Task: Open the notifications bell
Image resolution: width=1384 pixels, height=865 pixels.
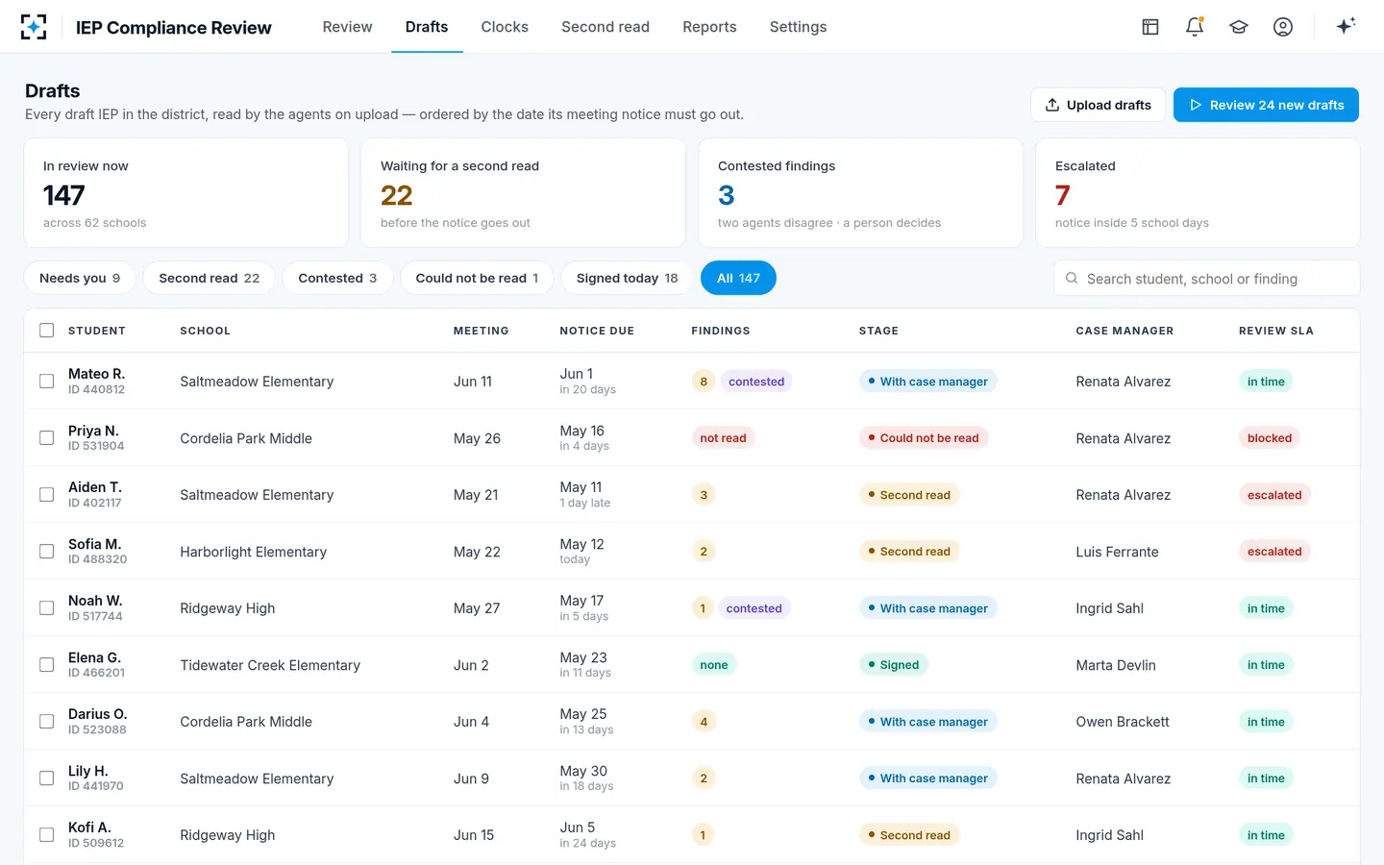Action: point(1195,27)
